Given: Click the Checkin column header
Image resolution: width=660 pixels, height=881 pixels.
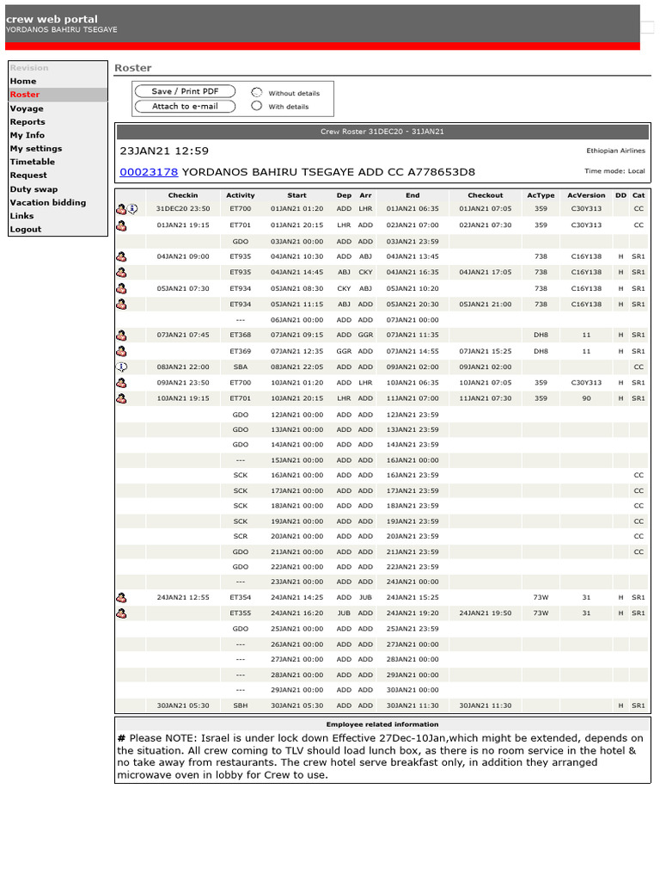Looking at the screenshot, I should [x=183, y=195].
